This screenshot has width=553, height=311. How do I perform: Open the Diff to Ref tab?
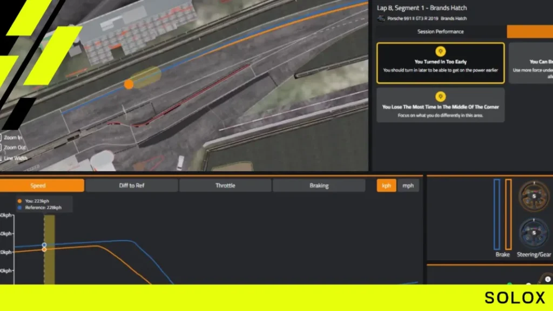(132, 186)
